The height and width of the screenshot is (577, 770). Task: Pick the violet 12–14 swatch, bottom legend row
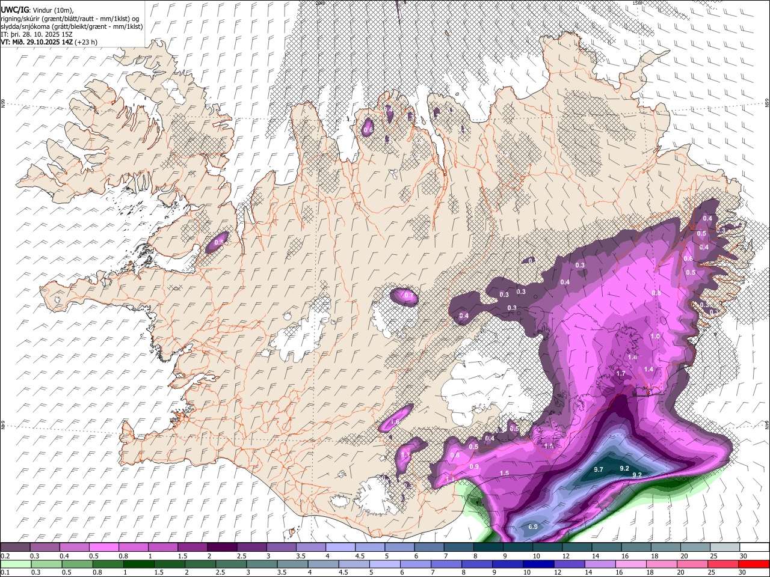coord(568,564)
